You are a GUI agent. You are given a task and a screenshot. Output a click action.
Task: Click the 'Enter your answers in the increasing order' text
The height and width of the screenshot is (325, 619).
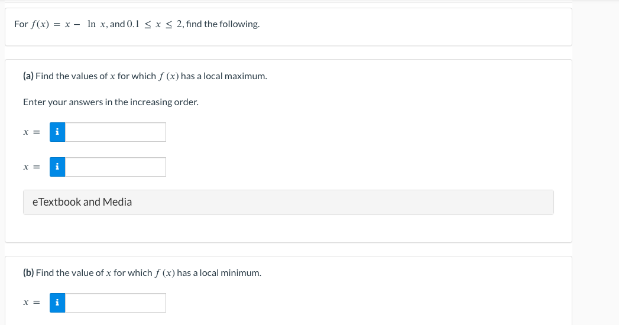click(111, 102)
